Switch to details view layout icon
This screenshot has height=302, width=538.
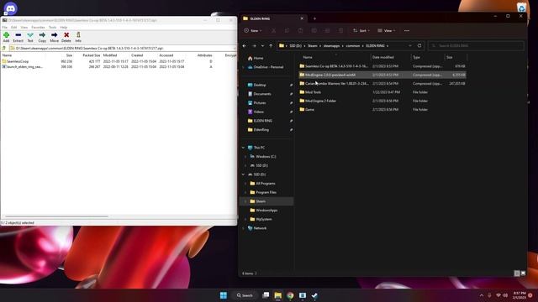tap(517, 273)
